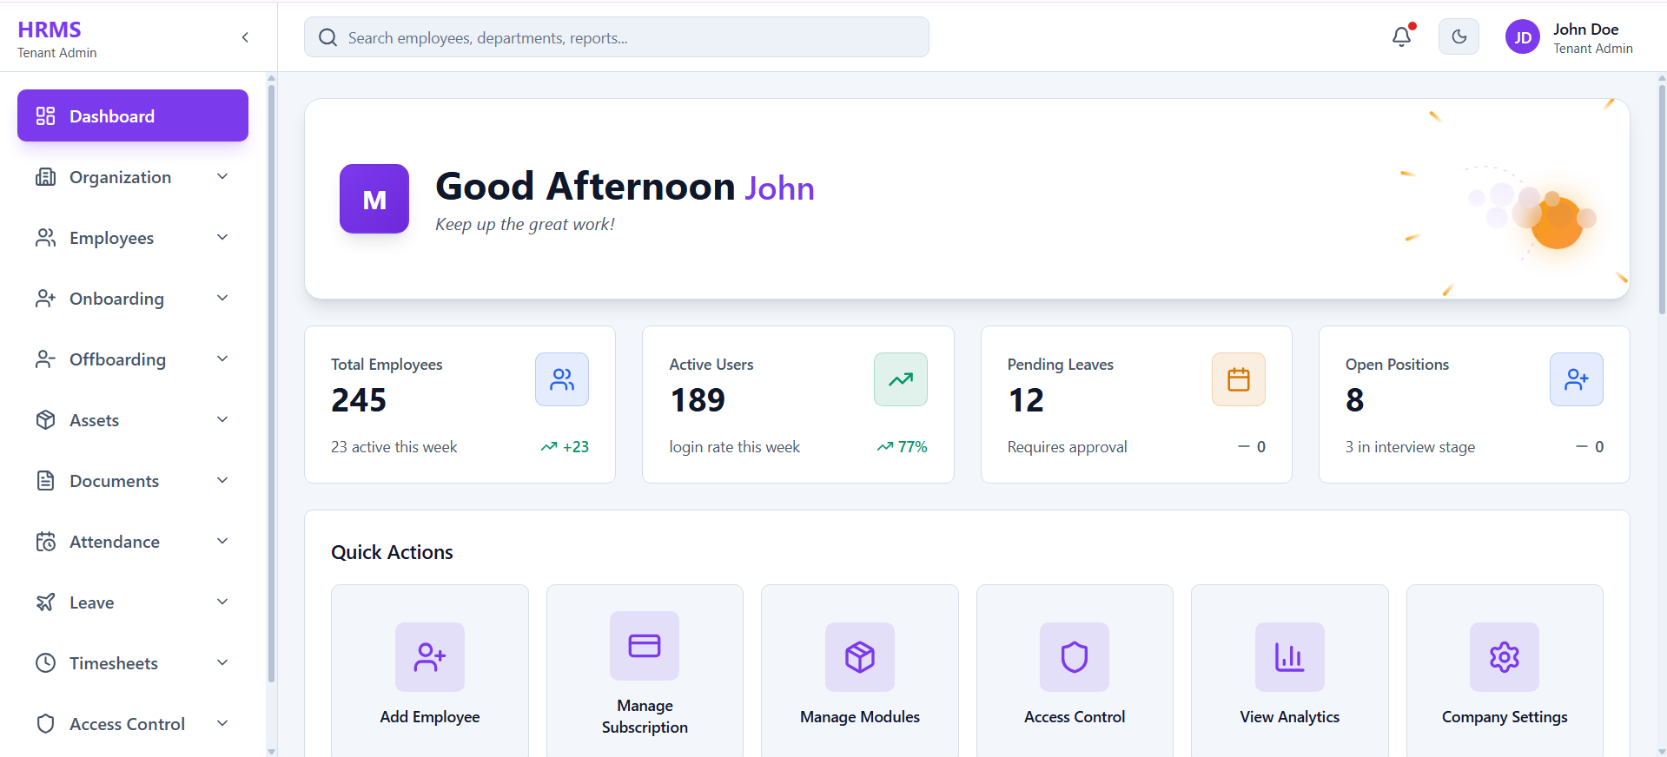Select Dashboard in the sidebar
1667x757 pixels.
133,115
